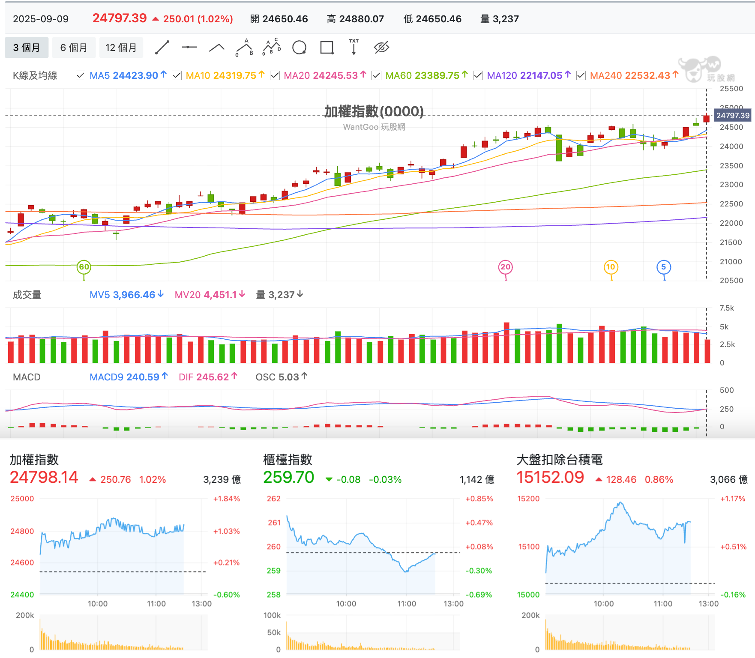Switch to the 12 個月 time range
Screen dimensions: 755x658
click(121, 48)
